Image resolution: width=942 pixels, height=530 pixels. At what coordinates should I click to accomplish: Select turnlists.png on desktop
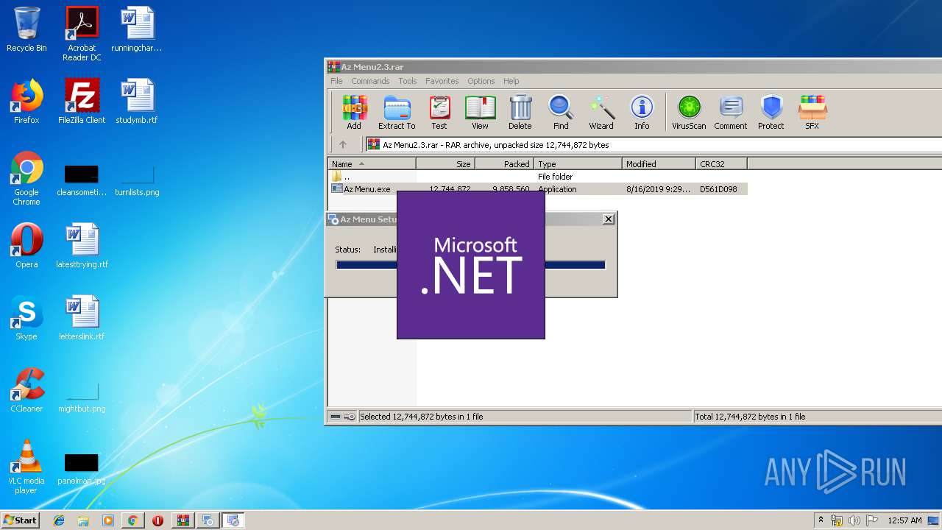(137, 181)
